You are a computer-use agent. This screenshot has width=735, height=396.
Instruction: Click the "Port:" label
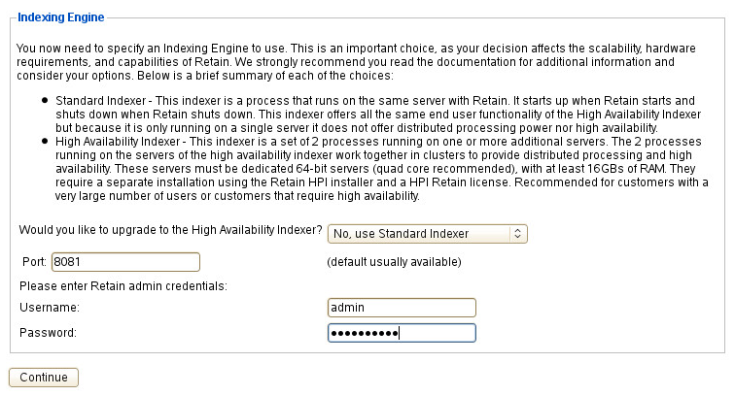35,262
